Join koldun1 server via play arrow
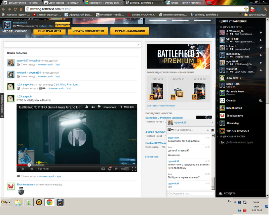 pos(261,48)
